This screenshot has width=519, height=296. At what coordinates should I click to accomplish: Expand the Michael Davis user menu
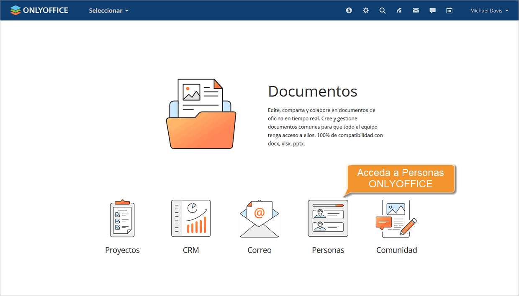click(x=489, y=10)
